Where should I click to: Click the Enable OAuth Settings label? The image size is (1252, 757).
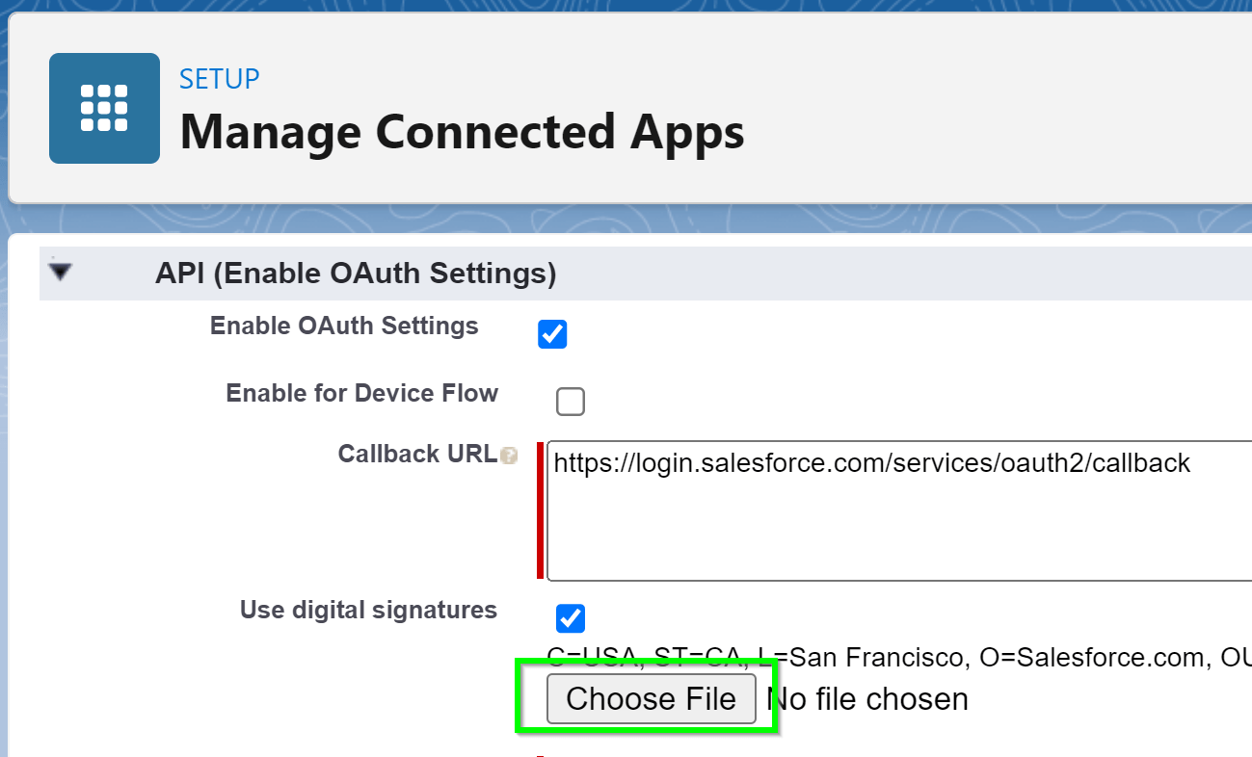point(344,326)
